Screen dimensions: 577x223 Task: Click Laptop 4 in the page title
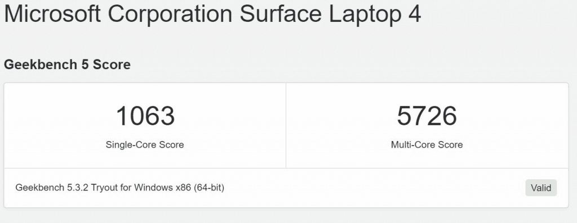point(375,14)
